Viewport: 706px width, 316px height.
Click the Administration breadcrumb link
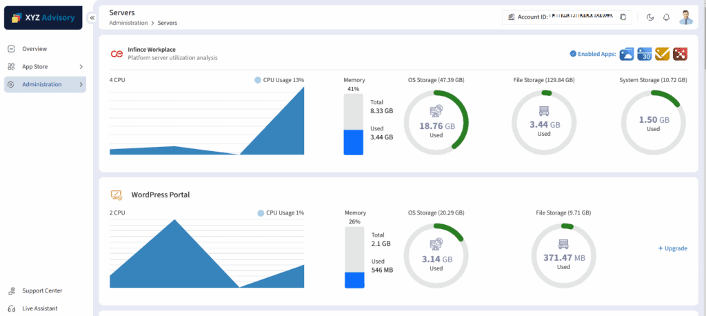click(128, 23)
